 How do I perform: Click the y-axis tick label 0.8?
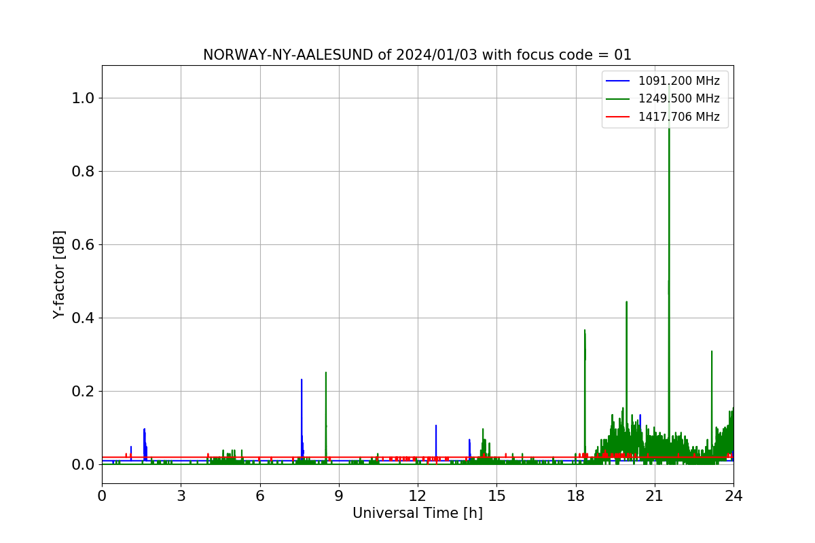click(x=83, y=171)
